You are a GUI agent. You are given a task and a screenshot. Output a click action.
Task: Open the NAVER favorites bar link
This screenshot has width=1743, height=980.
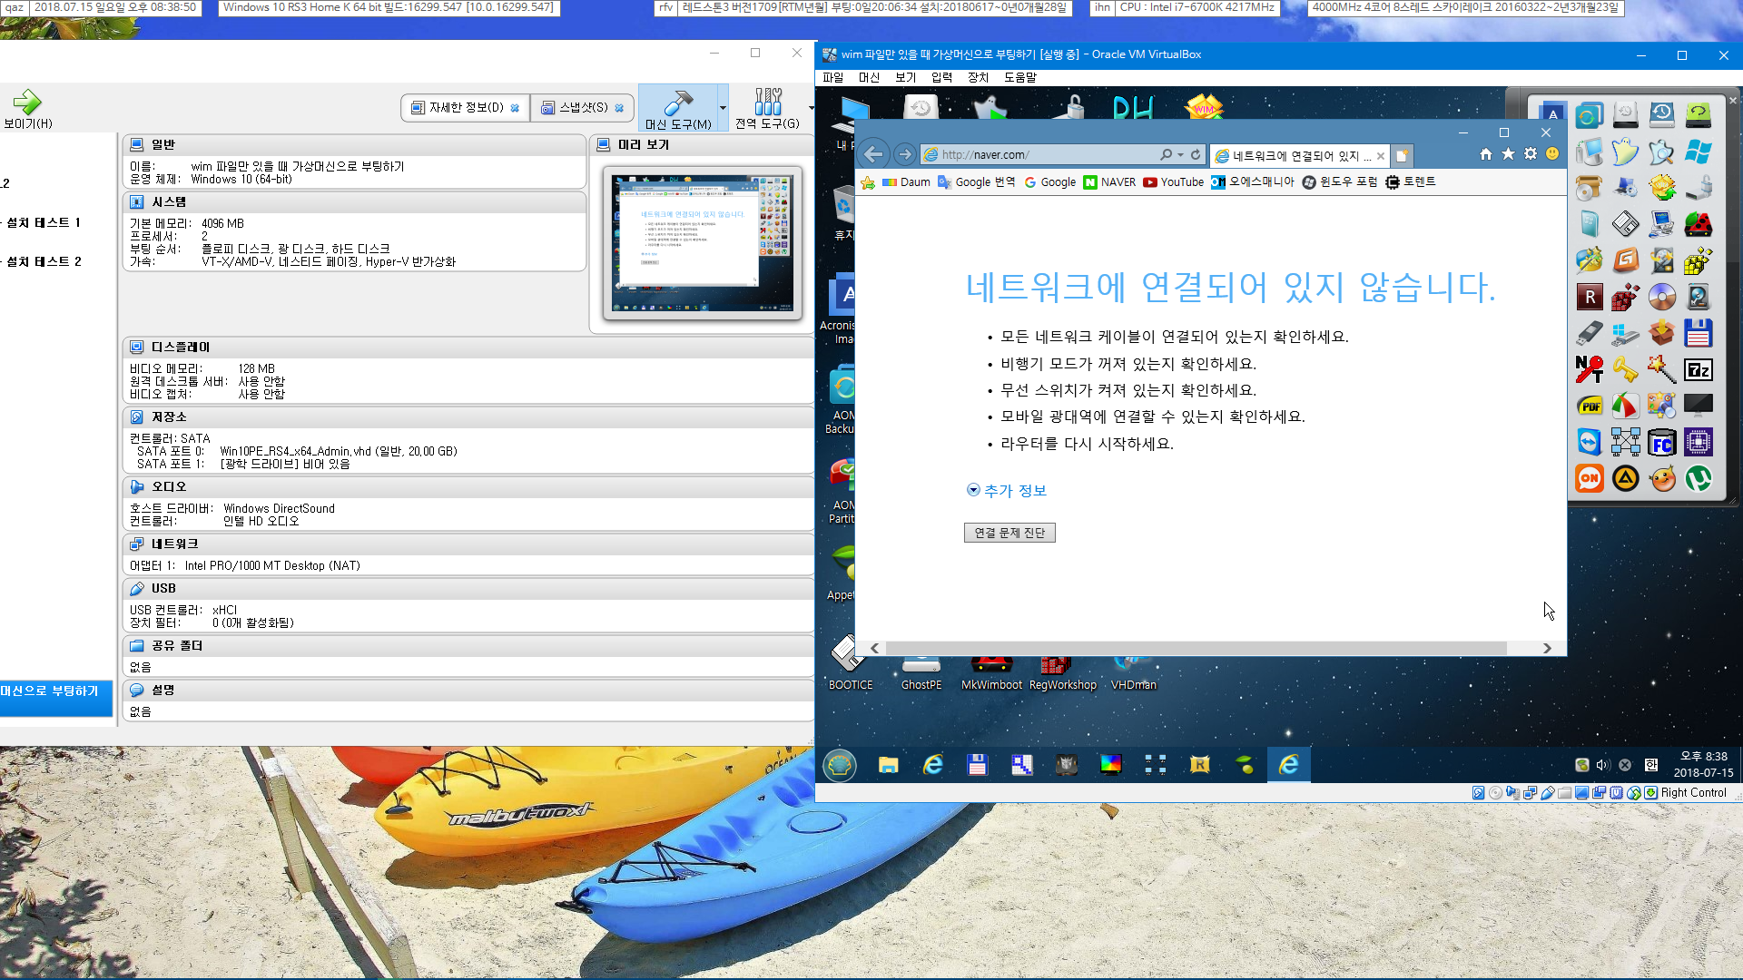(1110, 182)
